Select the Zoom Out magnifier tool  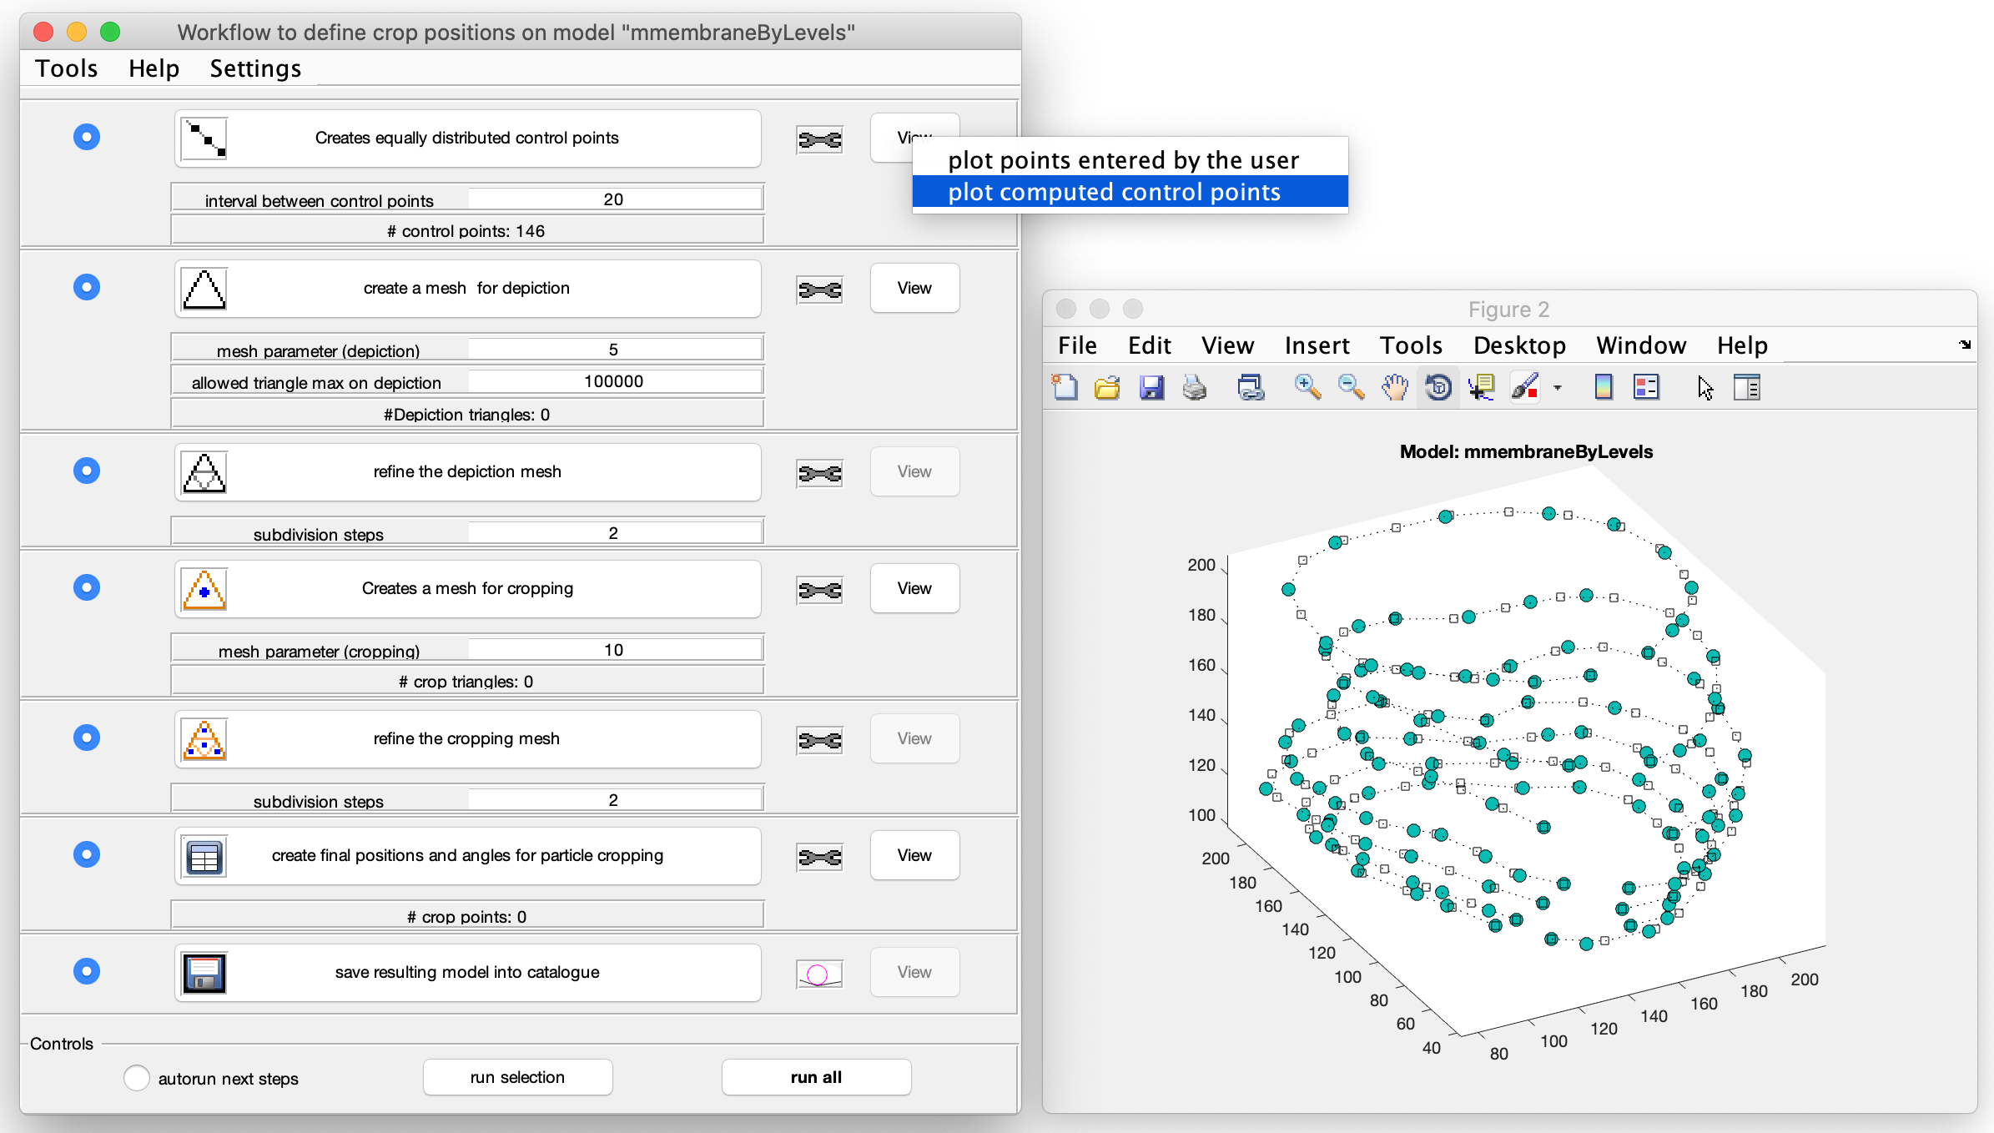point(1351,388)
